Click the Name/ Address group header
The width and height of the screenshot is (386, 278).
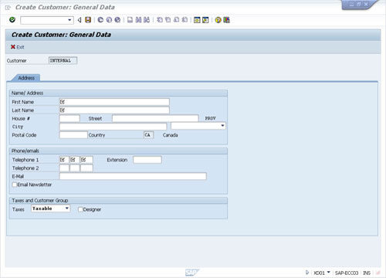click(x=27, y=93)
